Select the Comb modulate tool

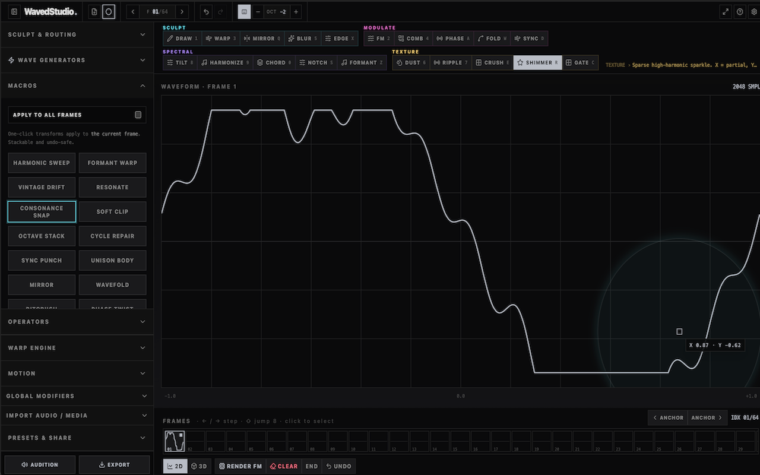[x=413, y=39]
